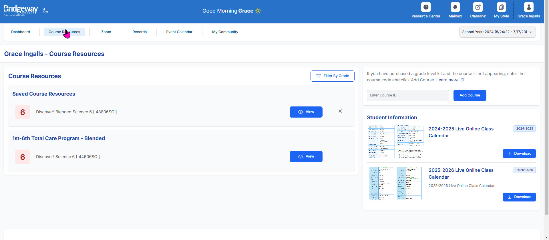Click external link icon beside Learn more
The image size is (549, 240).
(x=463, y=80)
